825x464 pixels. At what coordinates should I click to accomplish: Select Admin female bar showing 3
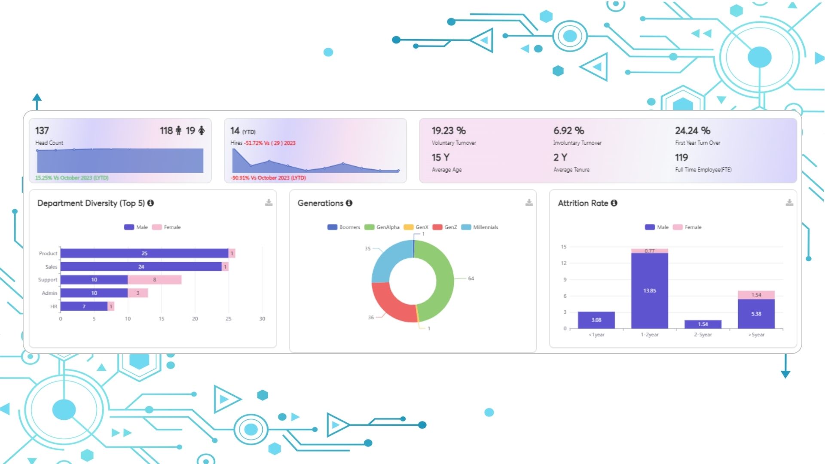pos(138,293)
